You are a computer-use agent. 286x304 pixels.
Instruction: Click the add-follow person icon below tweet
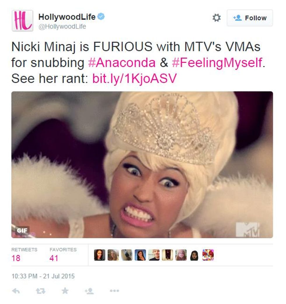[89, 291]
